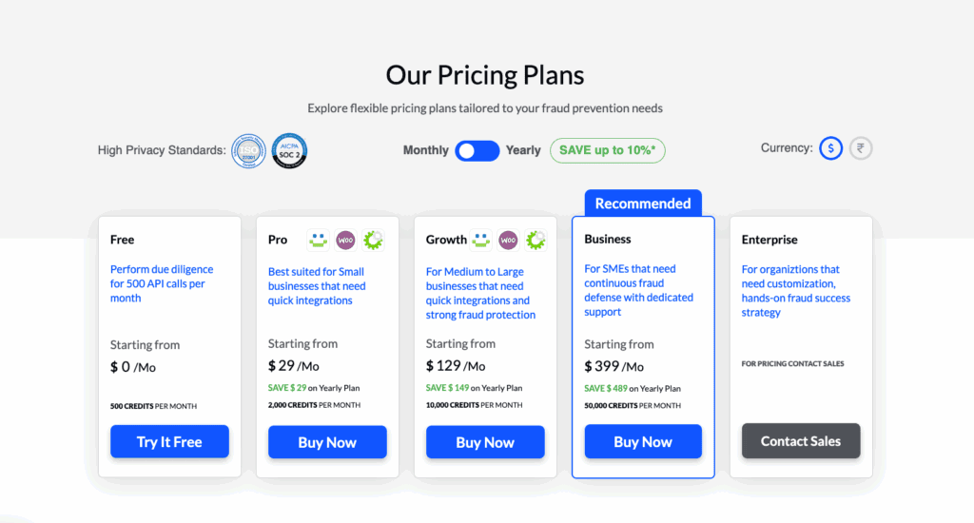Click Buy Now for the Business plan
Viewport: 974px width, 523px height.
(x=643, y=441)
